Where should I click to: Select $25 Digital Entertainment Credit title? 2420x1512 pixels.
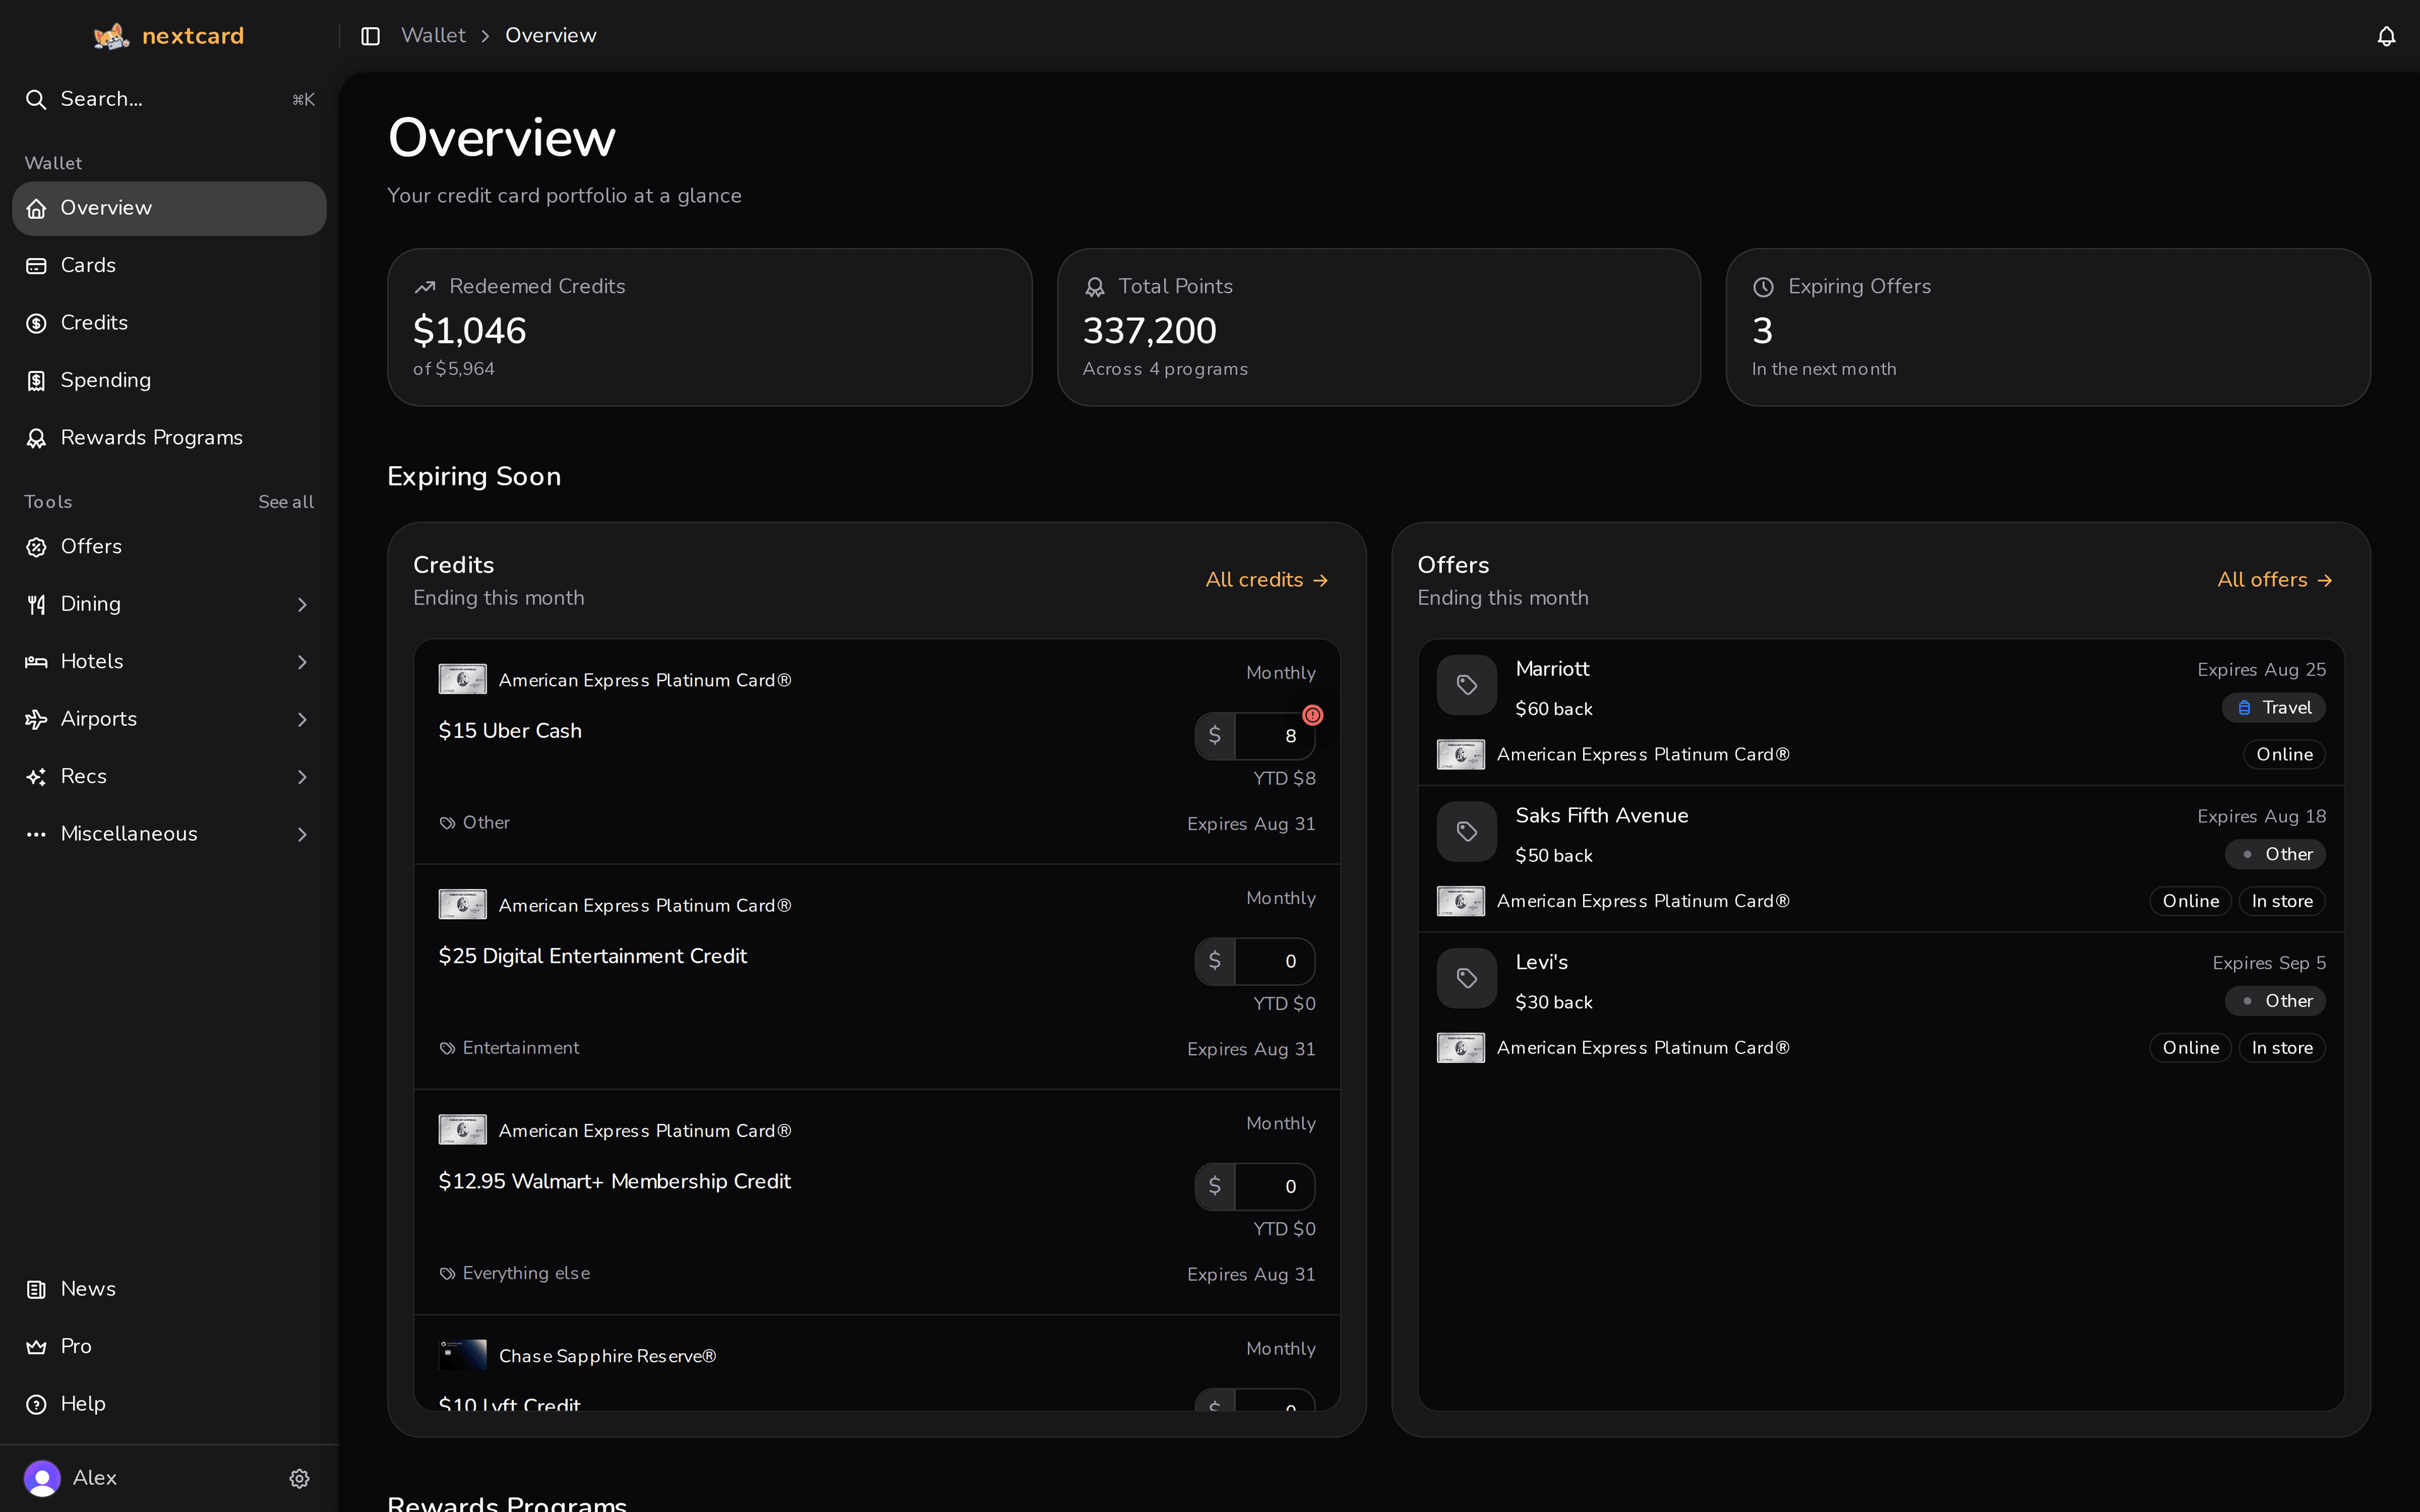coord(593,956)
